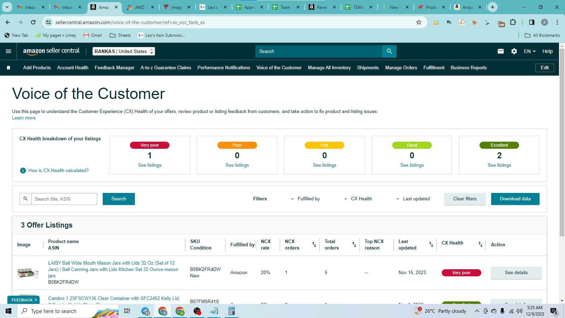Open the Learn more link
The image size is (565, 318).
pos(24,118)
